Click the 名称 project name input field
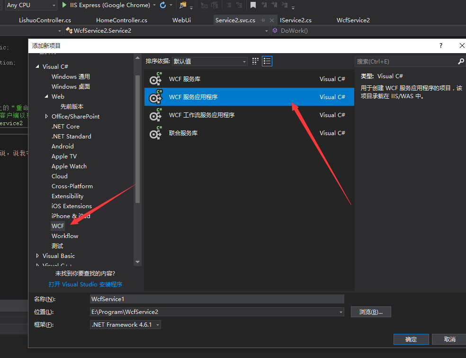This screenshot has width=466, height=358. coord(217,299)
